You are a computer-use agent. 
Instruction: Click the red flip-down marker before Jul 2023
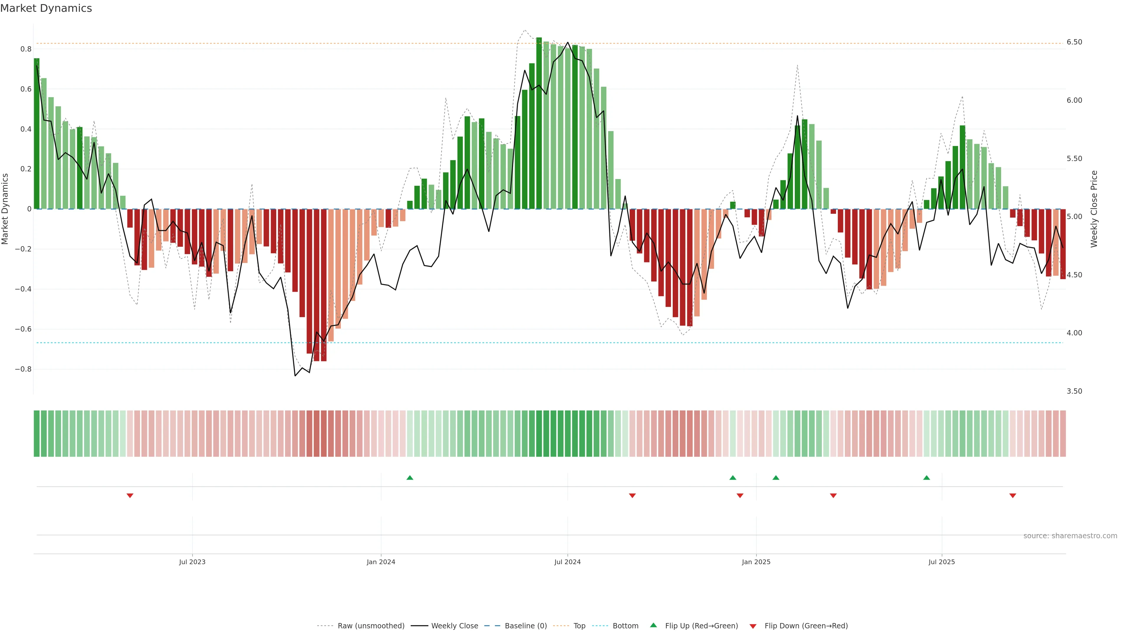(x=130, y=496)
